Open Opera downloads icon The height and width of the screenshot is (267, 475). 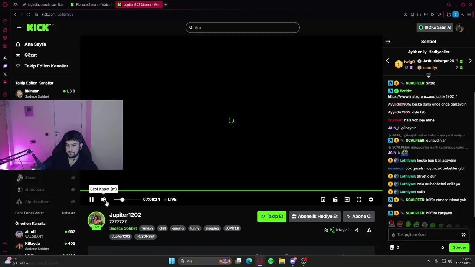pyautogui.click(x=462, y=14)
